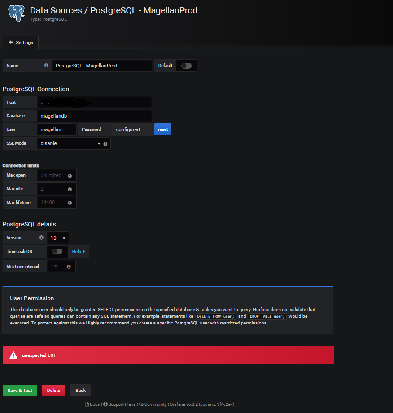Click the Max open info icon
Viewport: 393px width, 413px height.
(70, 175)
